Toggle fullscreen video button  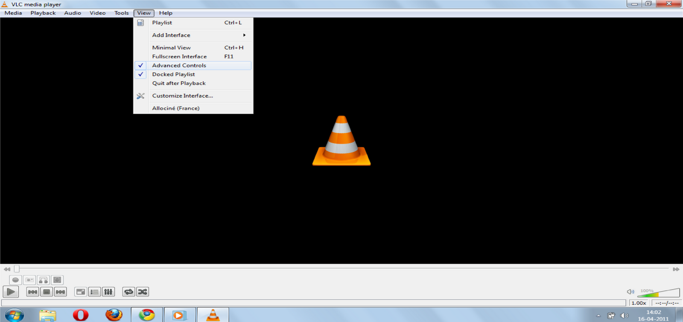(80, 292)
